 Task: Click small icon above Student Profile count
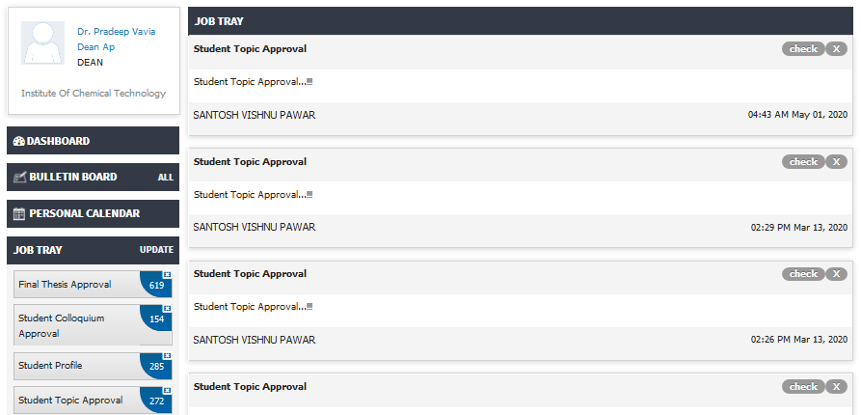[168, 355]
